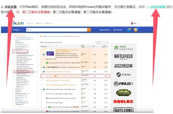Viewport: 173px width, 114px height.
Task: Click the home icon in breadcrumb
Action: pos(41,36)
